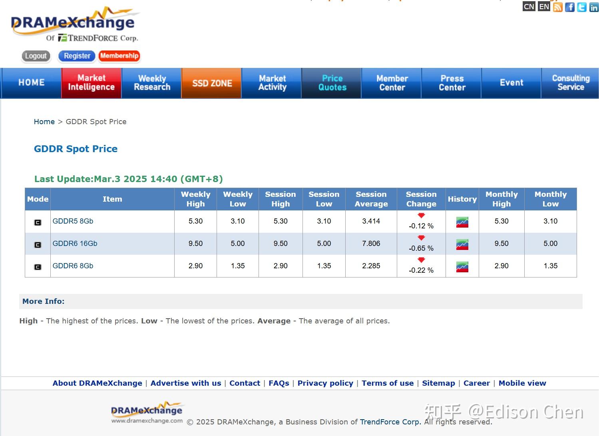This screenshot has width=599, height=436.
Task: Open About DRAMeXchange footer link
Action: click(97, 383)
